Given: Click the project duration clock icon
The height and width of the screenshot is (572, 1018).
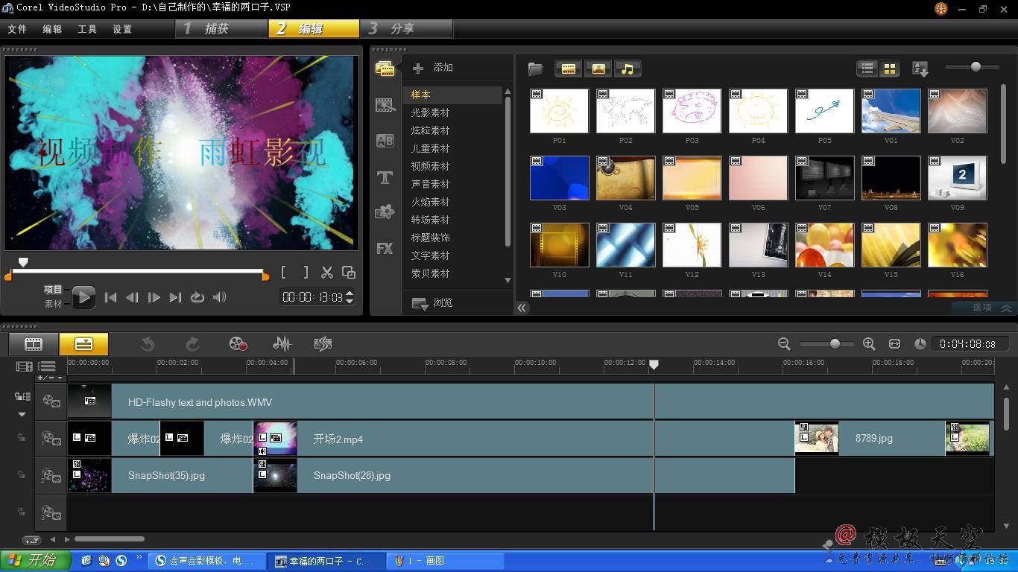Looking at the screenshot, I should click(920, 343).
